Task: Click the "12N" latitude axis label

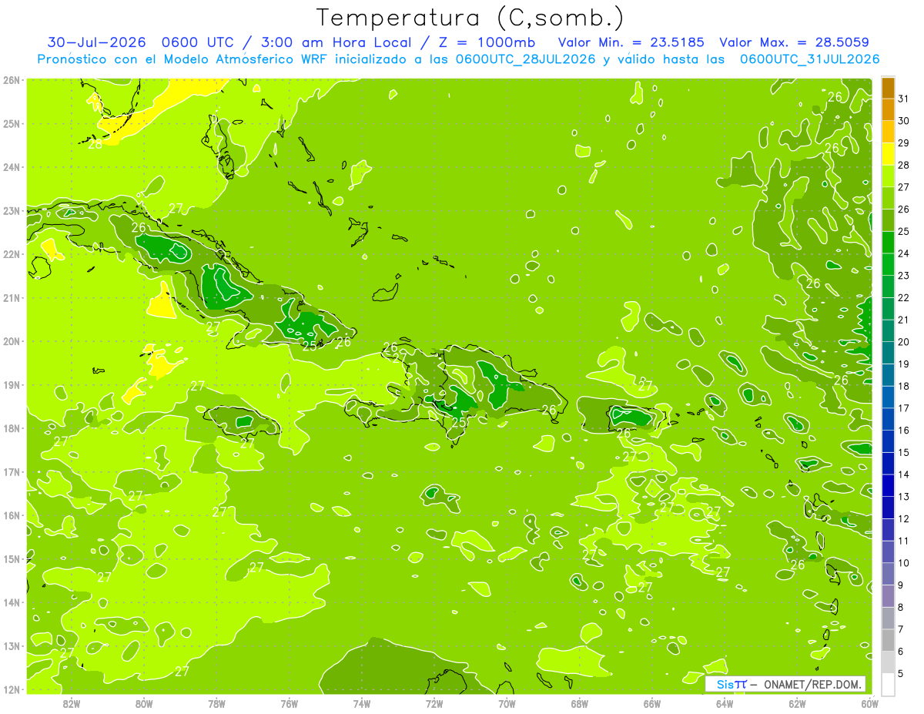Action: (x=12, y=689)
